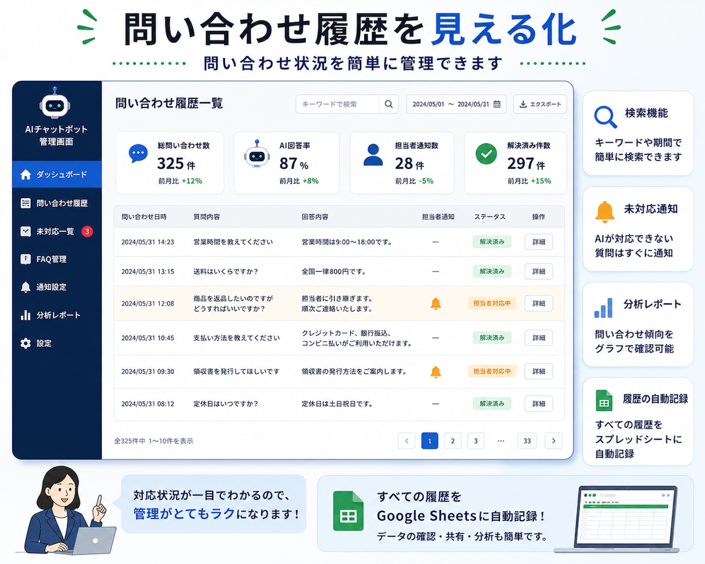The image size is (705, 564).
Task: Click the bell icon in the 09:30 row
Action: tap(436, 372)
